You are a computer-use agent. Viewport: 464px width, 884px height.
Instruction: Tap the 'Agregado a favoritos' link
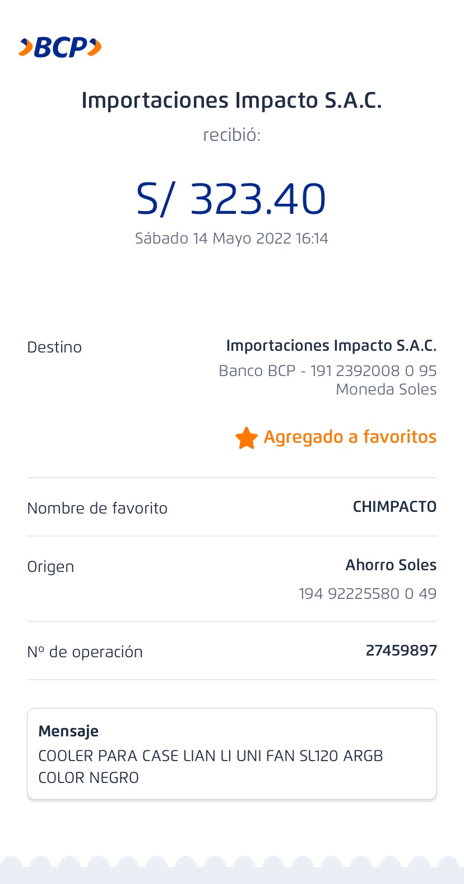click(x=350, y=437)
